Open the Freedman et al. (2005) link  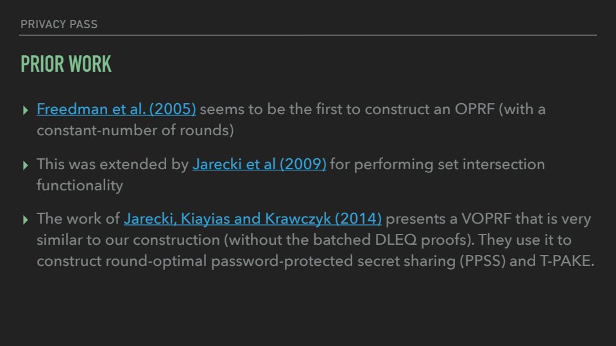pyautogui.click(x=116, y=109)
